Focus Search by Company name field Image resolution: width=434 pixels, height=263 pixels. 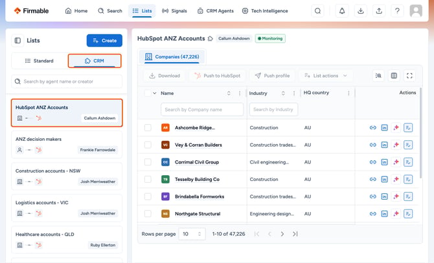[202, 110]
